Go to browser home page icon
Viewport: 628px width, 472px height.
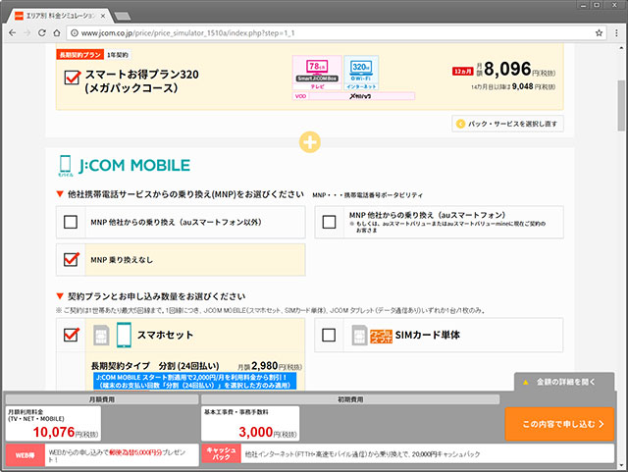click(x=57, y=32)
